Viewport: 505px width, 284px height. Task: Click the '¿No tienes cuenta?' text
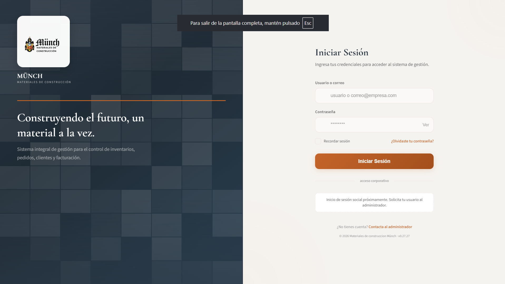352,227
